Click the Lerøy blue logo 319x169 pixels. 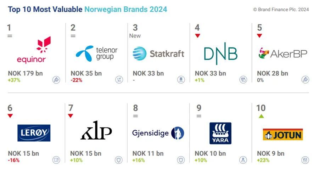coord(34,133)
